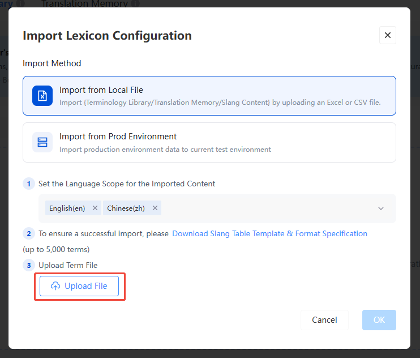
Task: Click the step 3 number badge
Action: click(x=29, y=265)
